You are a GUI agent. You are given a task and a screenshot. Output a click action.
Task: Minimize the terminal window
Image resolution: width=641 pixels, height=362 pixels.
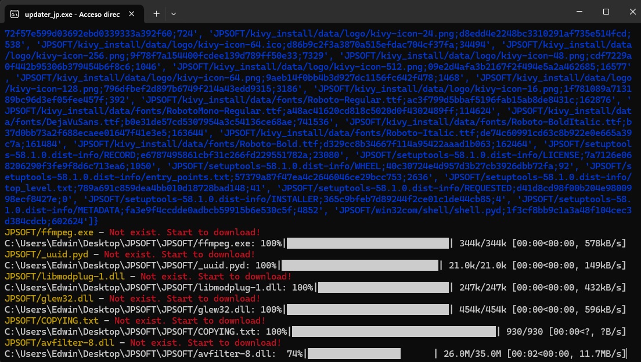click(x=579, y=12)
